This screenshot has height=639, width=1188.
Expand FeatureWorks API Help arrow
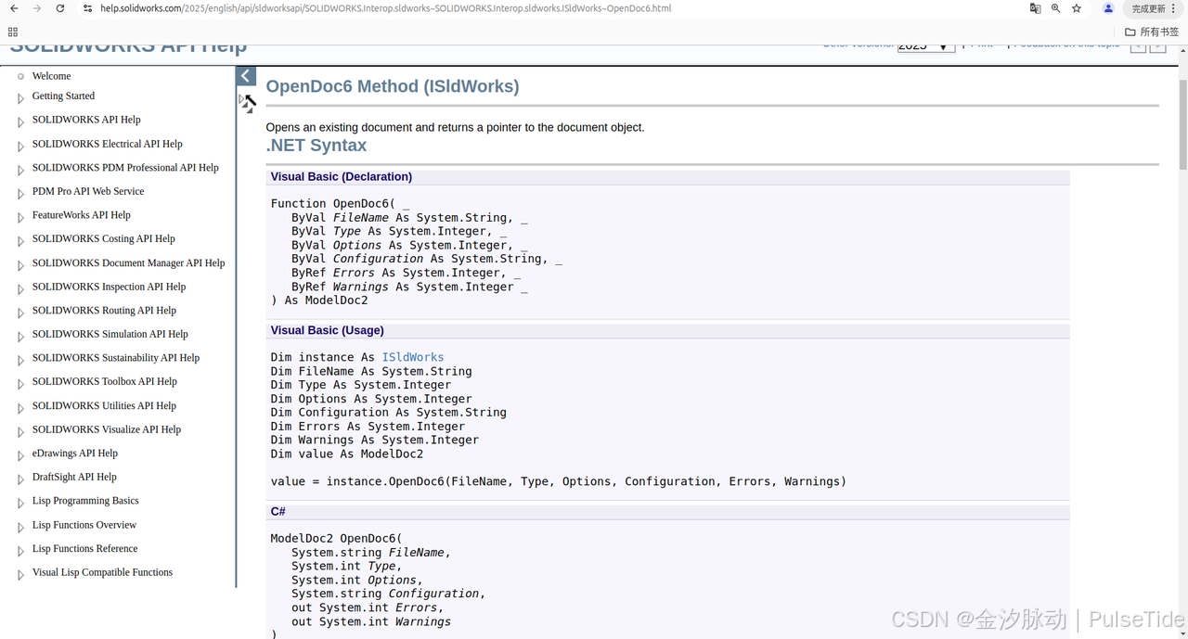[x=20, y=216]
